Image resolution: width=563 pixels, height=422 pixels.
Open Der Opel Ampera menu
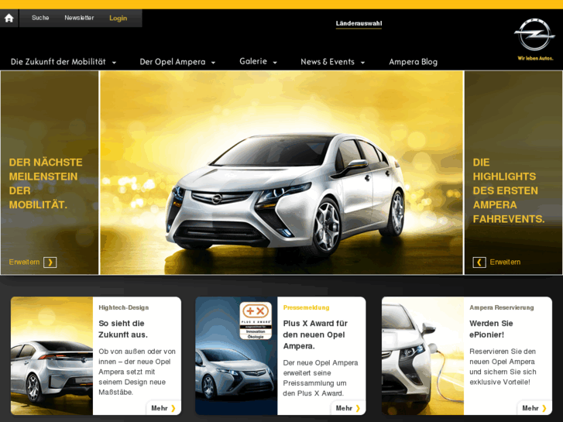pos(173,62)
